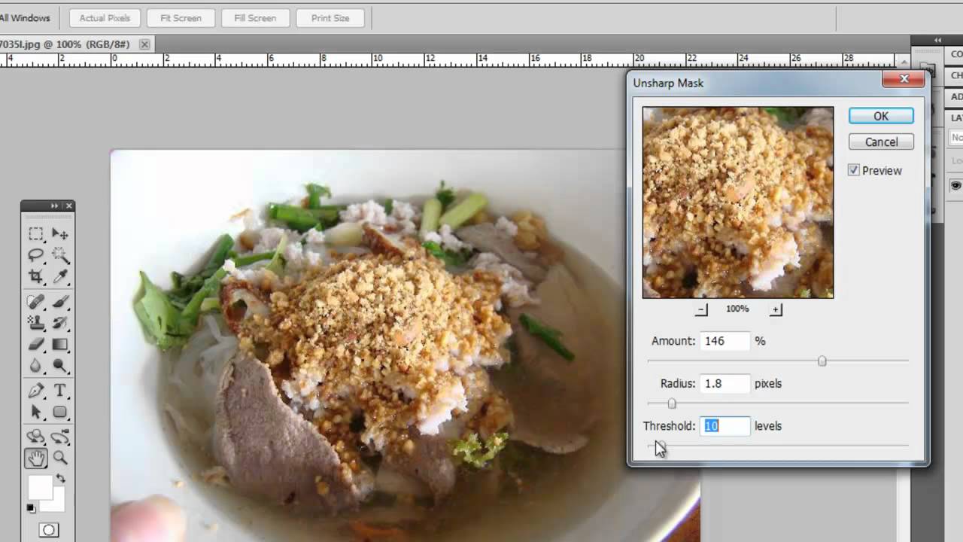Cancel the Unsharp Mask dialog

(x=881, y=142)
